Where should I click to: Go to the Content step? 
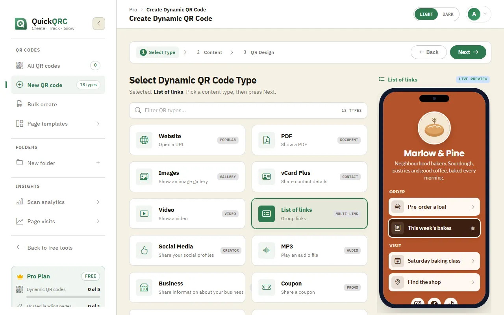(209, 52)
